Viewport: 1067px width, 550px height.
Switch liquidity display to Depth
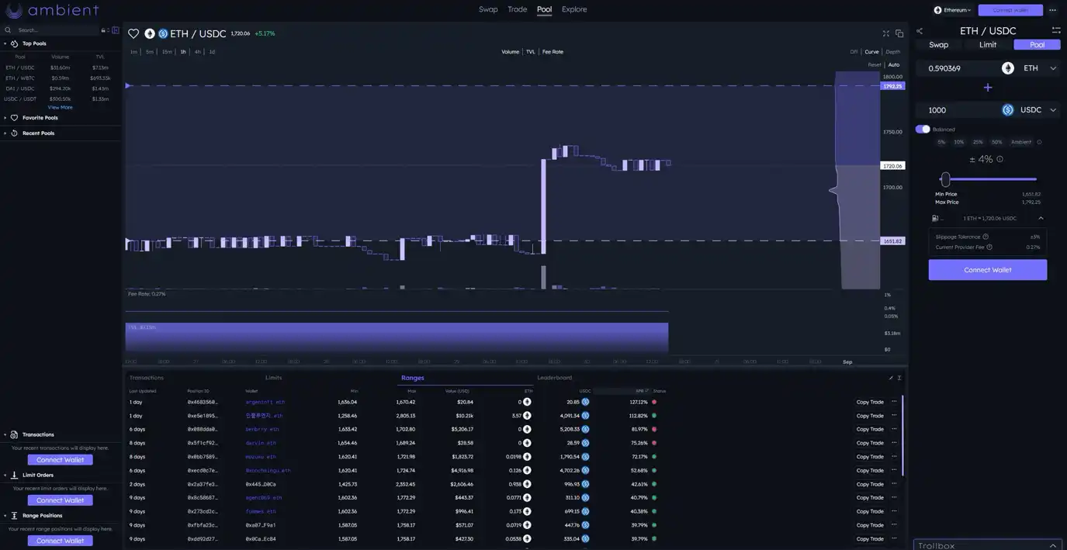tap(893, 52)
